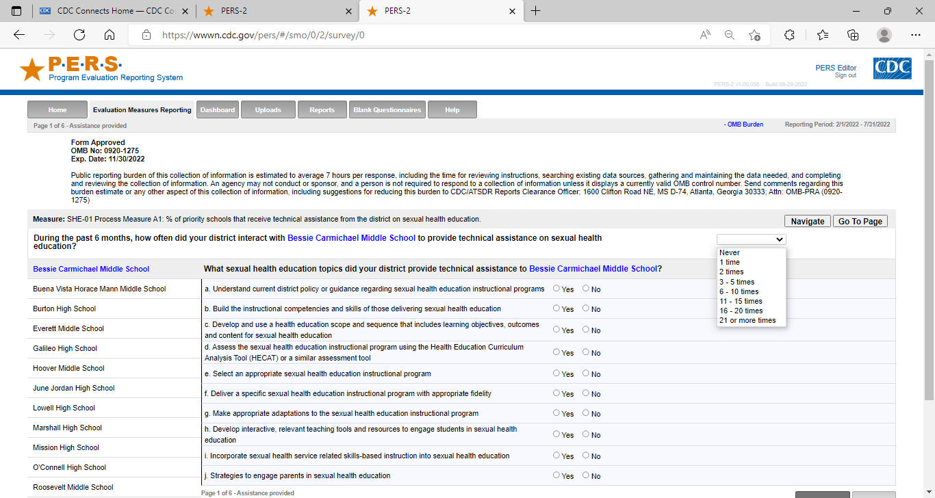This screenshot has height=498, width=935.
Task: Choose '3 - 5 times' in dropdown list
Action: click(x=737, y=282)
